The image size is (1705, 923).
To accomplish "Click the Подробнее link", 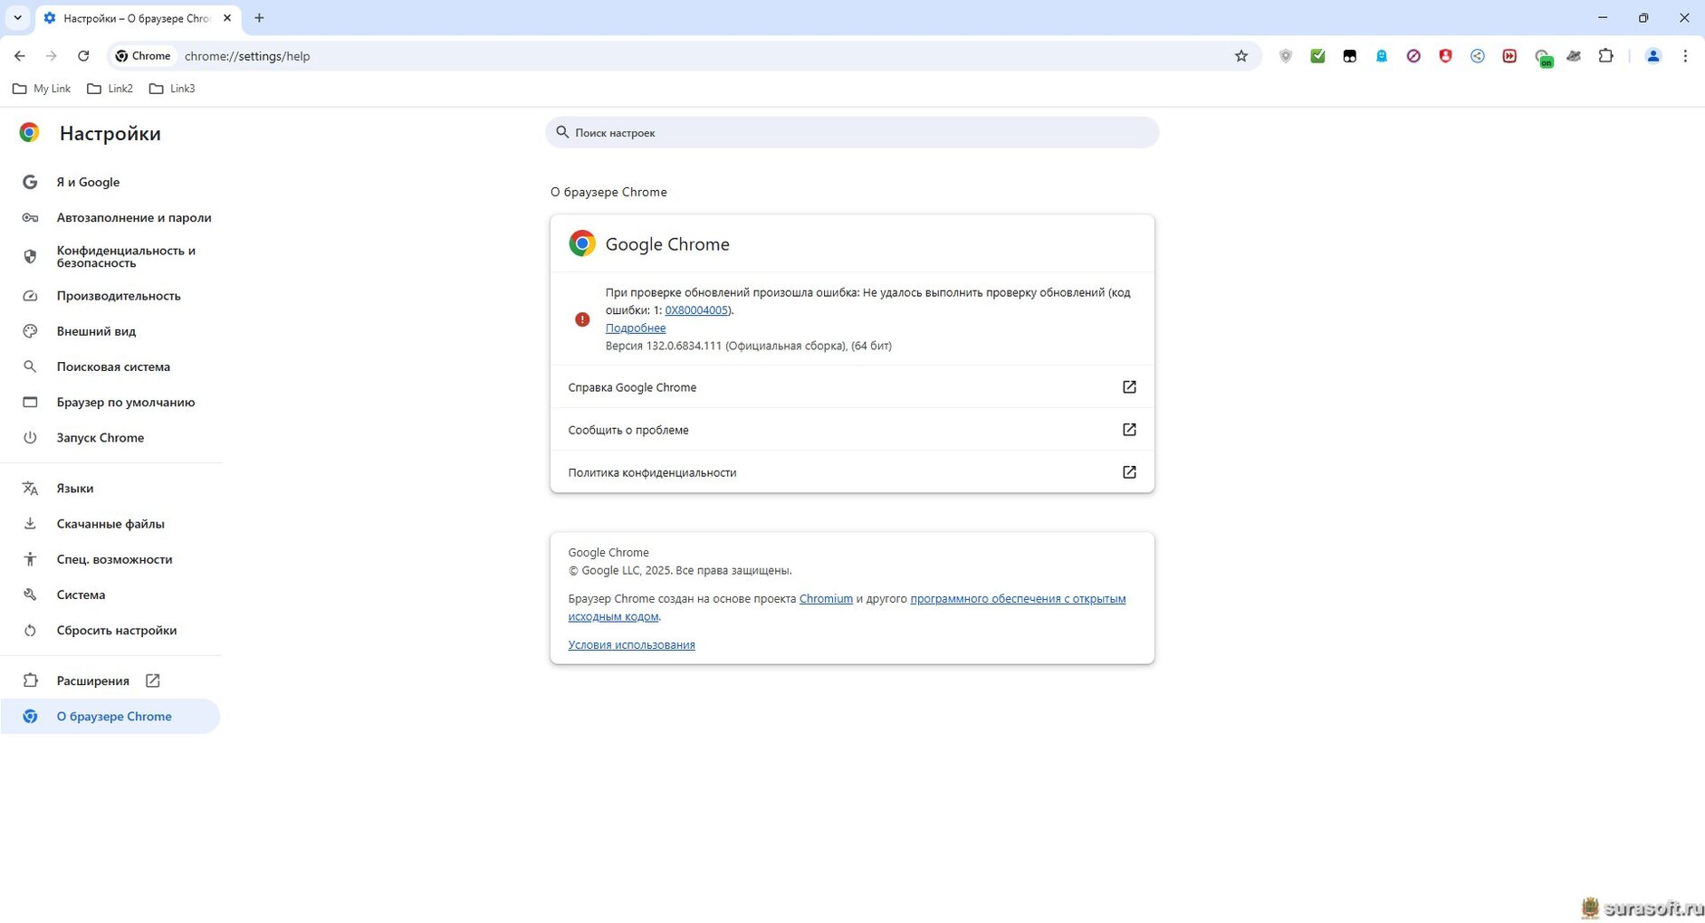I will click(636, 328).
